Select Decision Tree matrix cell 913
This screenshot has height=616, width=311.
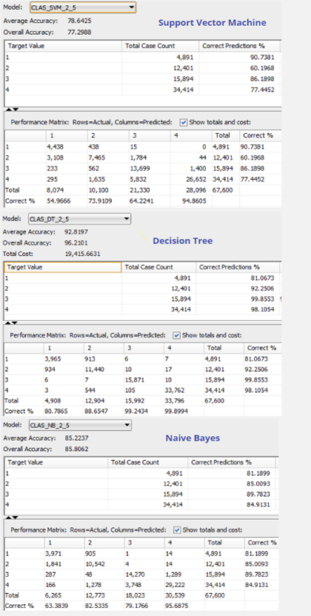coord(90,358)
